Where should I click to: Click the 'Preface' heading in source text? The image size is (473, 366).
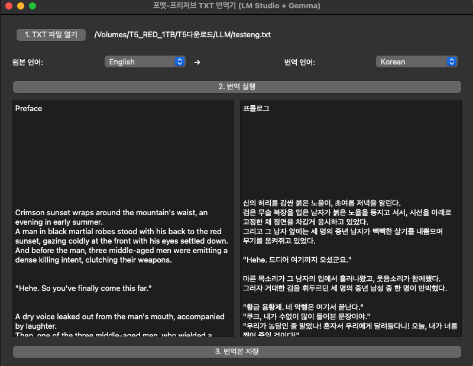coord(29,109)
